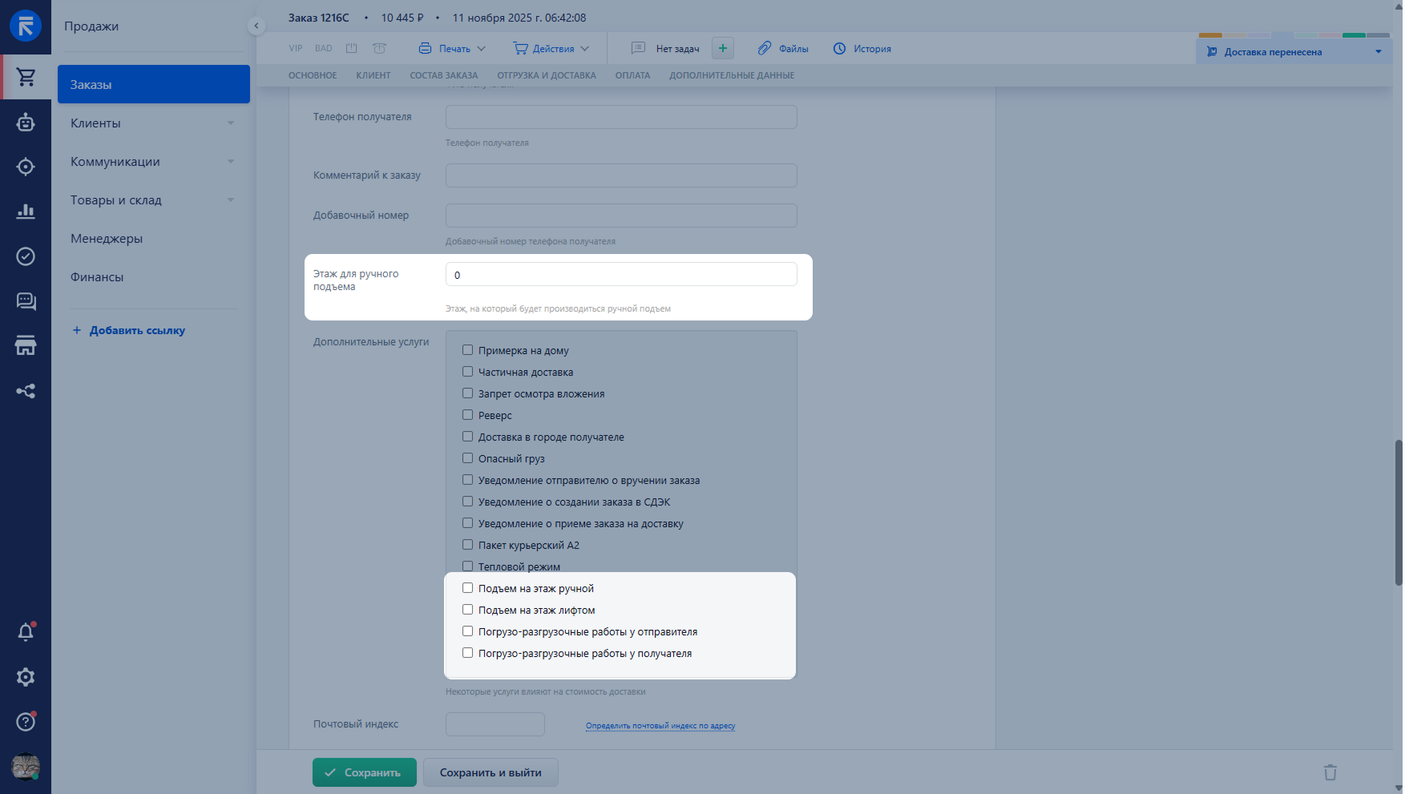Enable "Подъем на этаж ручной" checkbox
This screenshot has height=794, width=1405.
pyautogui.click(x=467, y=588)
